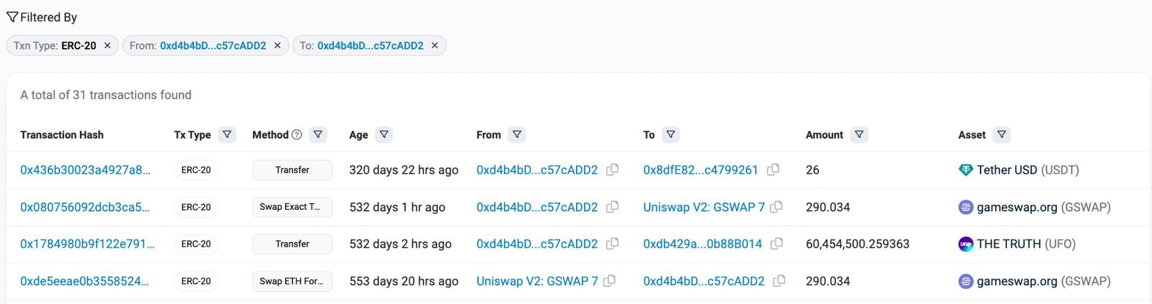Click the Swap Exact T... method badge
Screen dimensions: 1152x304
tap(292, 207)
